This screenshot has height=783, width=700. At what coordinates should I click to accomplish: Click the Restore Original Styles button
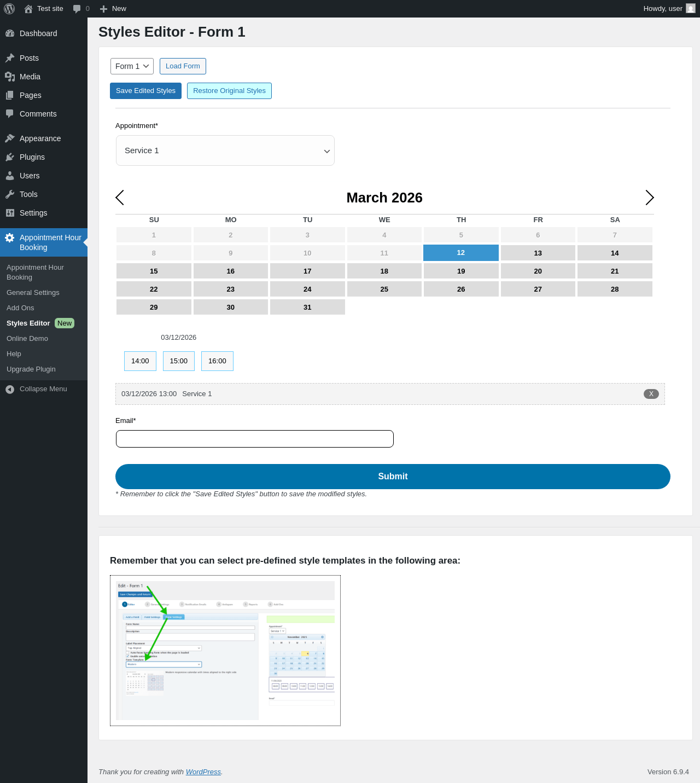coord(229,91)
